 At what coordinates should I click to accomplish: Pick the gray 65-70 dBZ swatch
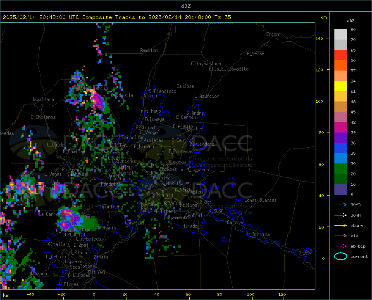341,45
